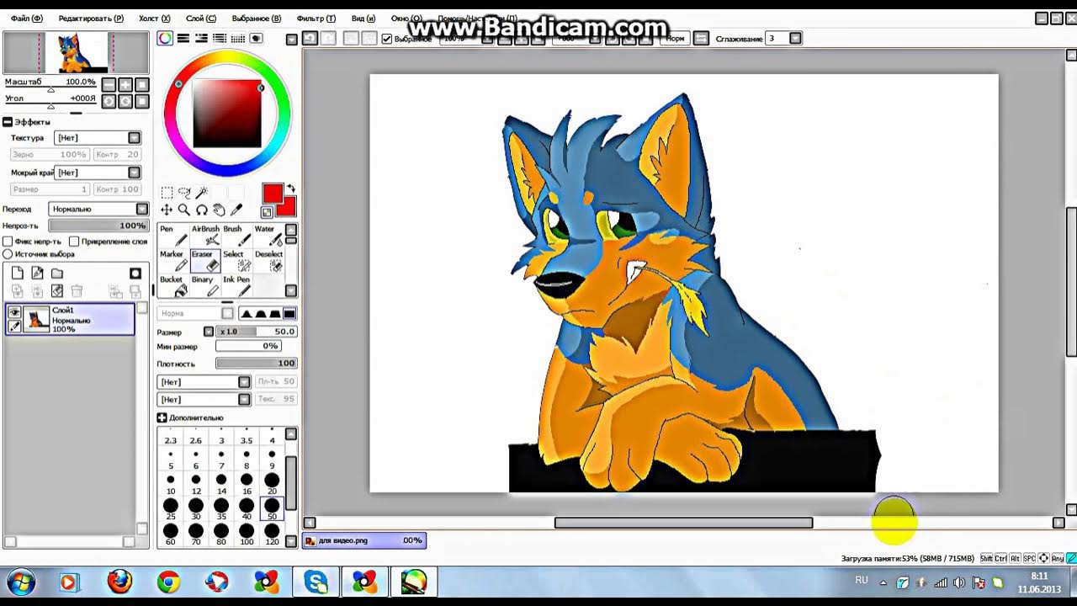Select brush size preset 50

tap(272, 508)
